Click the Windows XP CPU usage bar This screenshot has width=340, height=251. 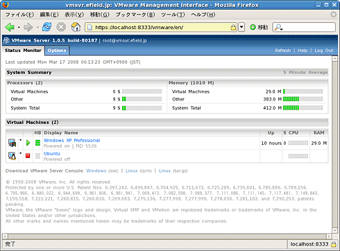[x=298, y=143]
